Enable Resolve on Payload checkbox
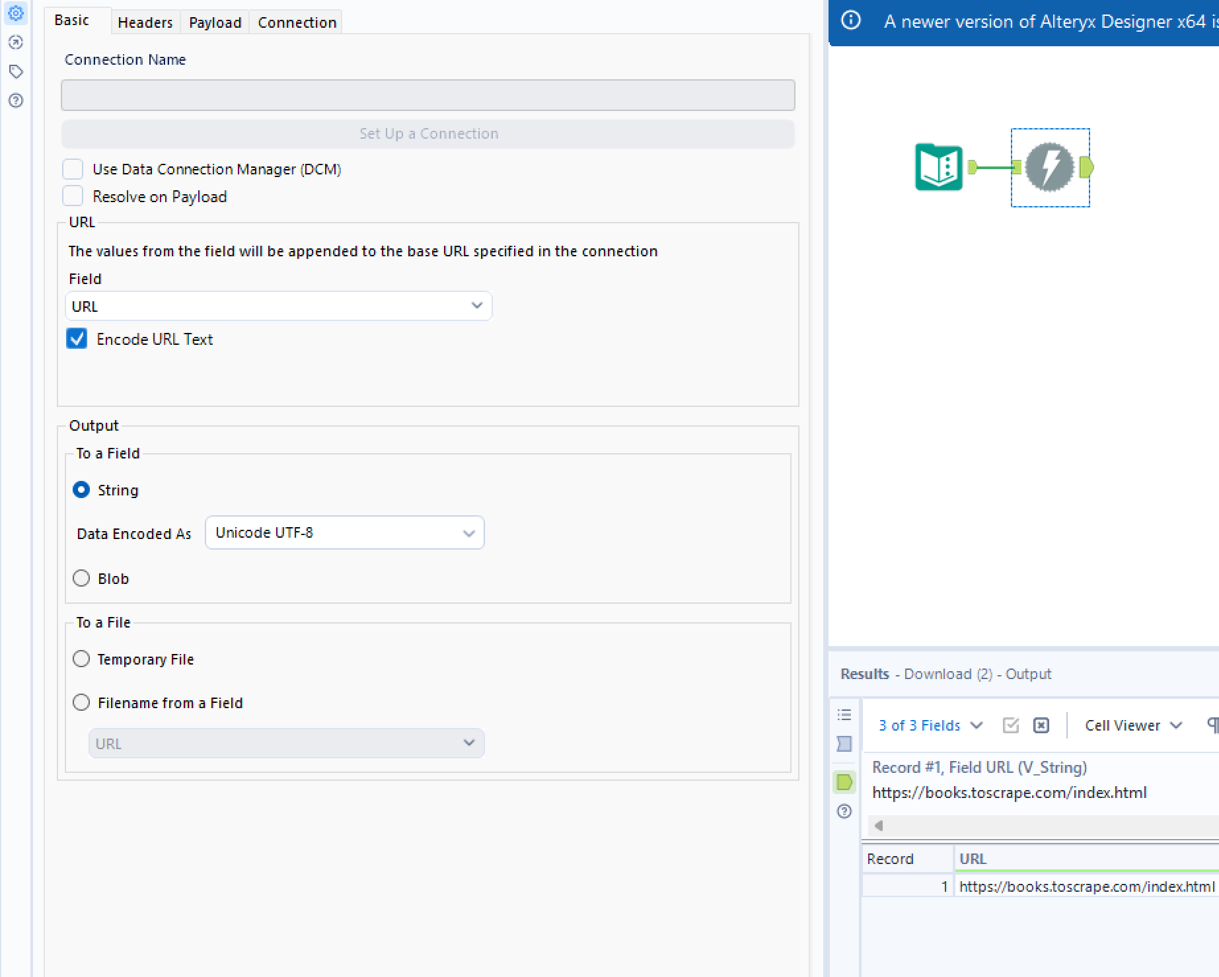 tap(73, 196)
